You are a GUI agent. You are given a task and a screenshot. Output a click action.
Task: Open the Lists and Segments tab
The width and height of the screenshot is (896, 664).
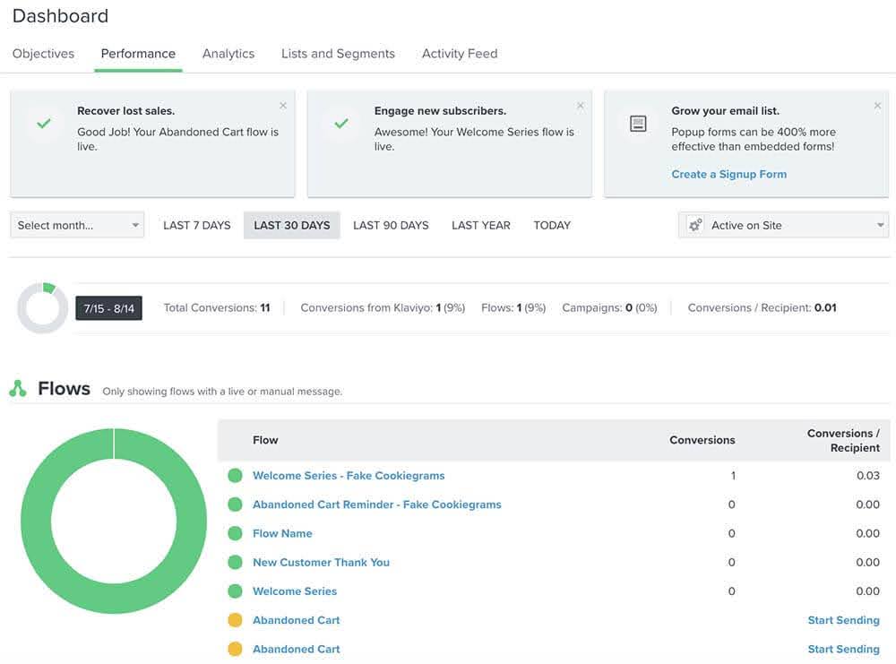coord(338,53)
